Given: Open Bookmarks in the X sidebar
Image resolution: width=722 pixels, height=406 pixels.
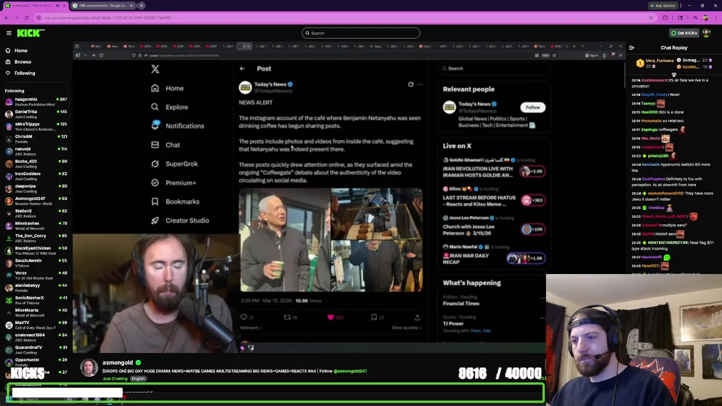Looking at the screenshot, I should click(x=175, y=201).
